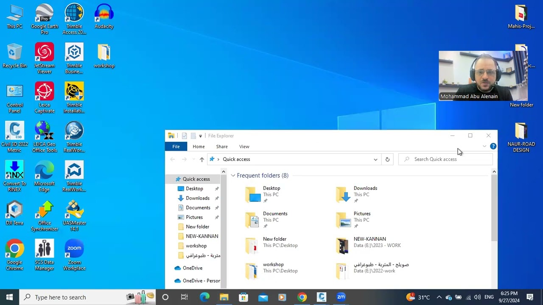Collapse the Frequent folders group
The width and height of the screenshot is (543, 305).
pyautogui.click(x=233, y=175)
